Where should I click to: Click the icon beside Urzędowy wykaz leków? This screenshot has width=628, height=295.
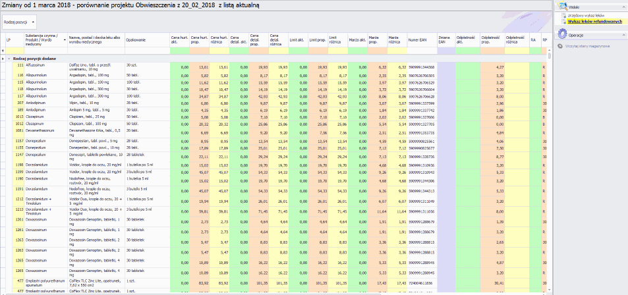[x=563, y=14]
